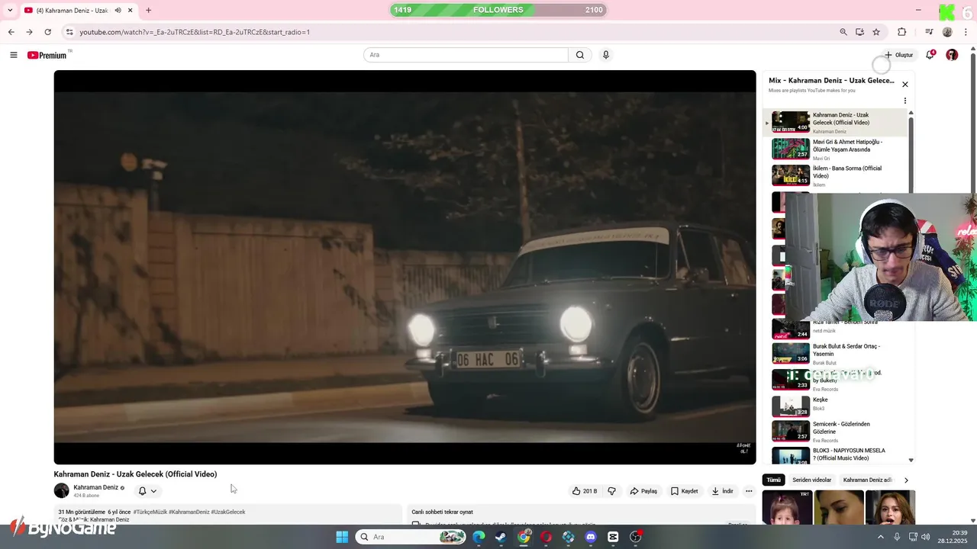Open Kahraman Deniz channel avatar
Screen dimensions: 977x549
point(62,491)
